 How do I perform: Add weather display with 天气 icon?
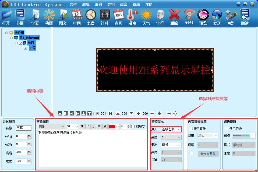tap(146, 17)
